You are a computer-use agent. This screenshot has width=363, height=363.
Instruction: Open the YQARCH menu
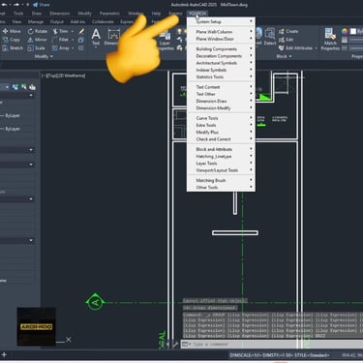(x=197, y=14)
